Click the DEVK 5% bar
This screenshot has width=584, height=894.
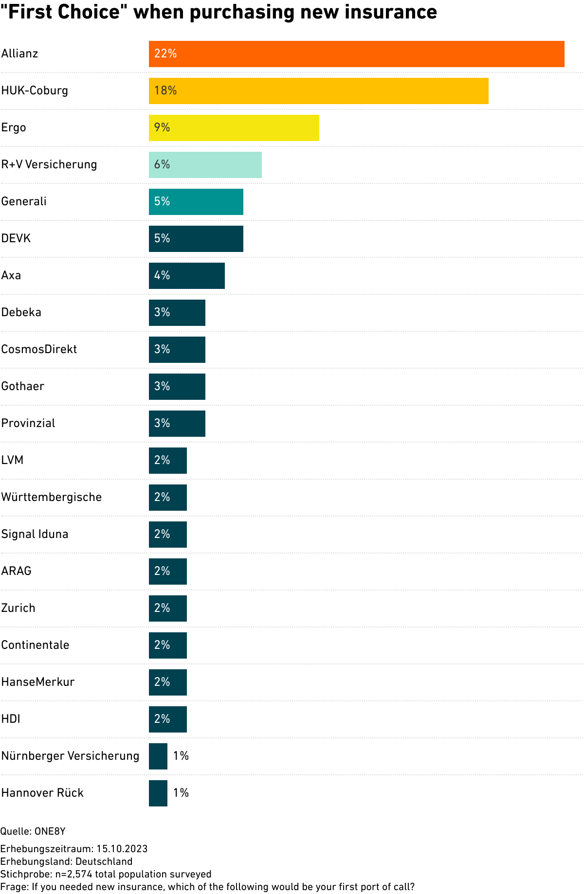click(x=196, y=239)
